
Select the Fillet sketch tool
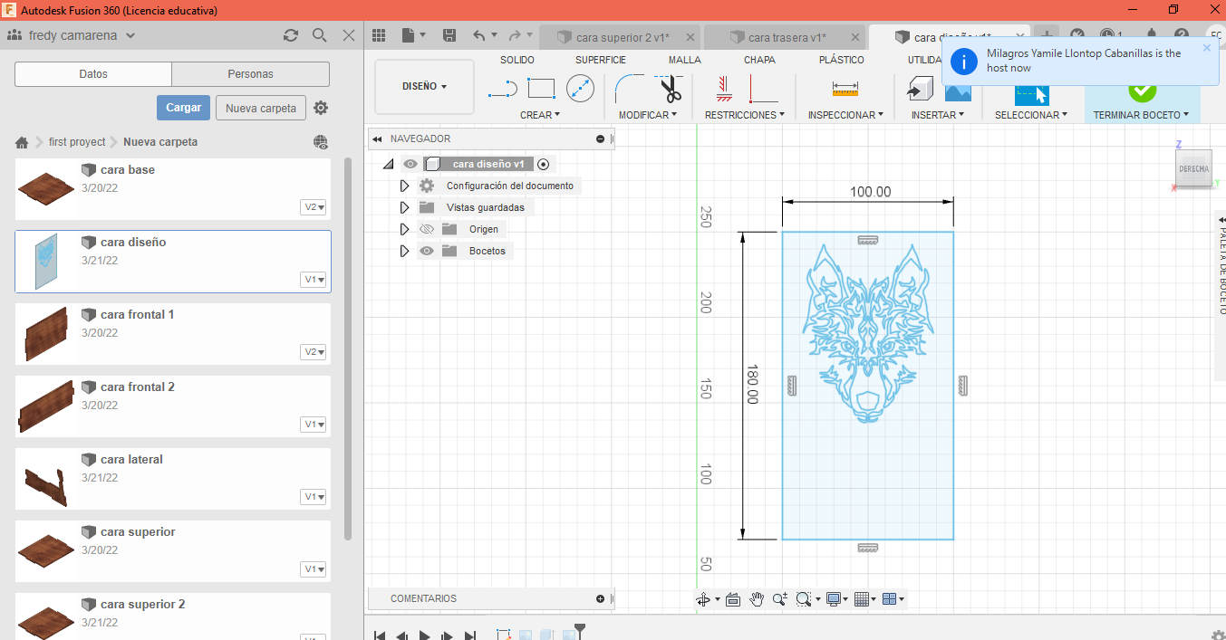(628, 89)
